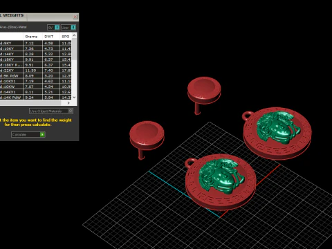332x249 pixels.
Task: Select the 18KY R... metal row
Action: point(36,65)
